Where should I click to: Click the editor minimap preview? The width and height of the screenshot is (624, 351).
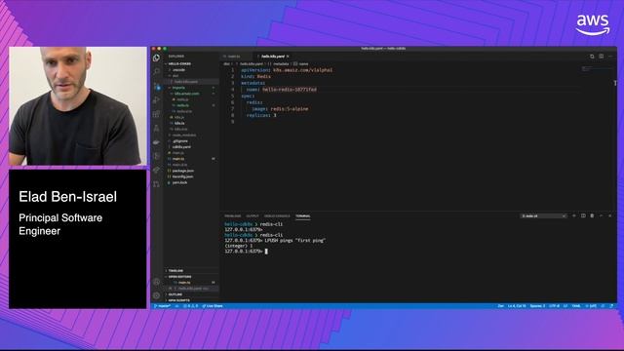point(596,69)
